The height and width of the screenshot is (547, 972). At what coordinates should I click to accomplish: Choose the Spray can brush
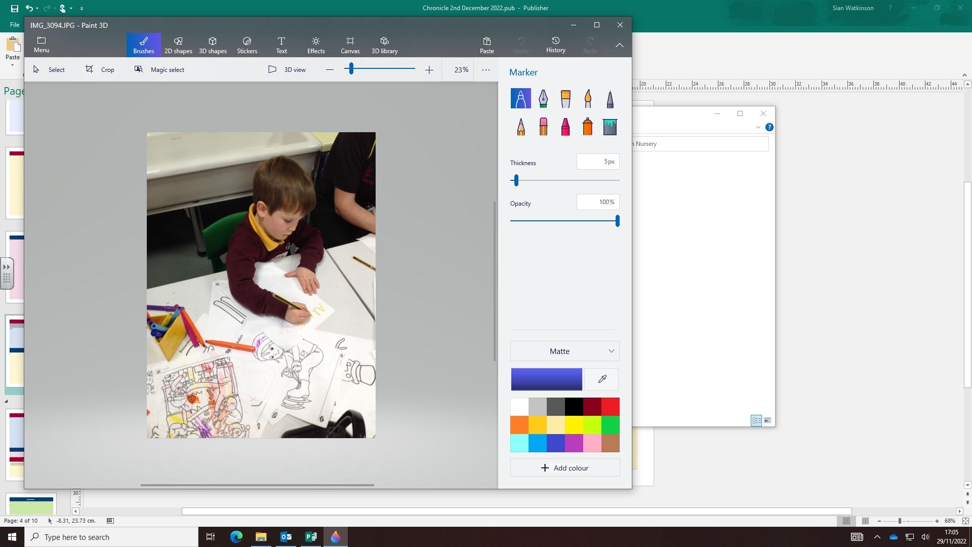point(588,127)
